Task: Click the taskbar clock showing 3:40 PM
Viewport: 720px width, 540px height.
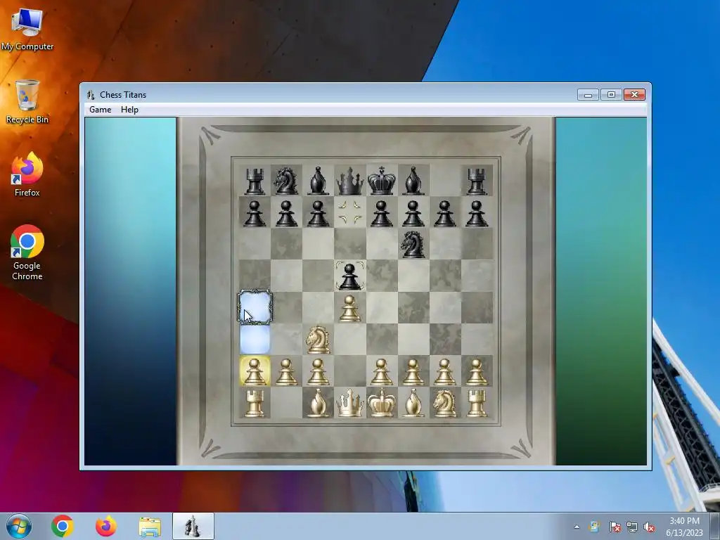Action: (684, 526)
